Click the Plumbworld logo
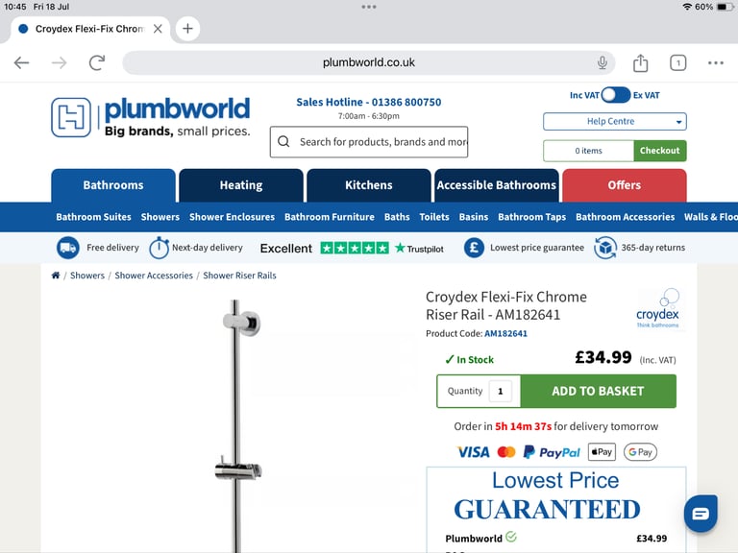Image resolution: width=738 pixels, height=553 pixels. coord(151,117)
